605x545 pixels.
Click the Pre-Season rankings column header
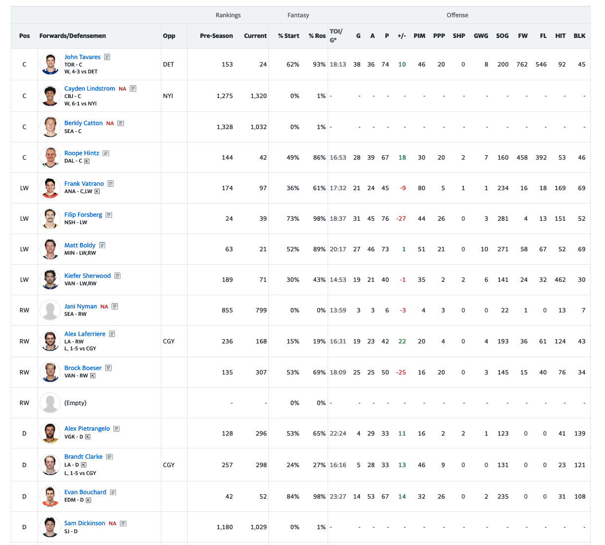point(216,36)
